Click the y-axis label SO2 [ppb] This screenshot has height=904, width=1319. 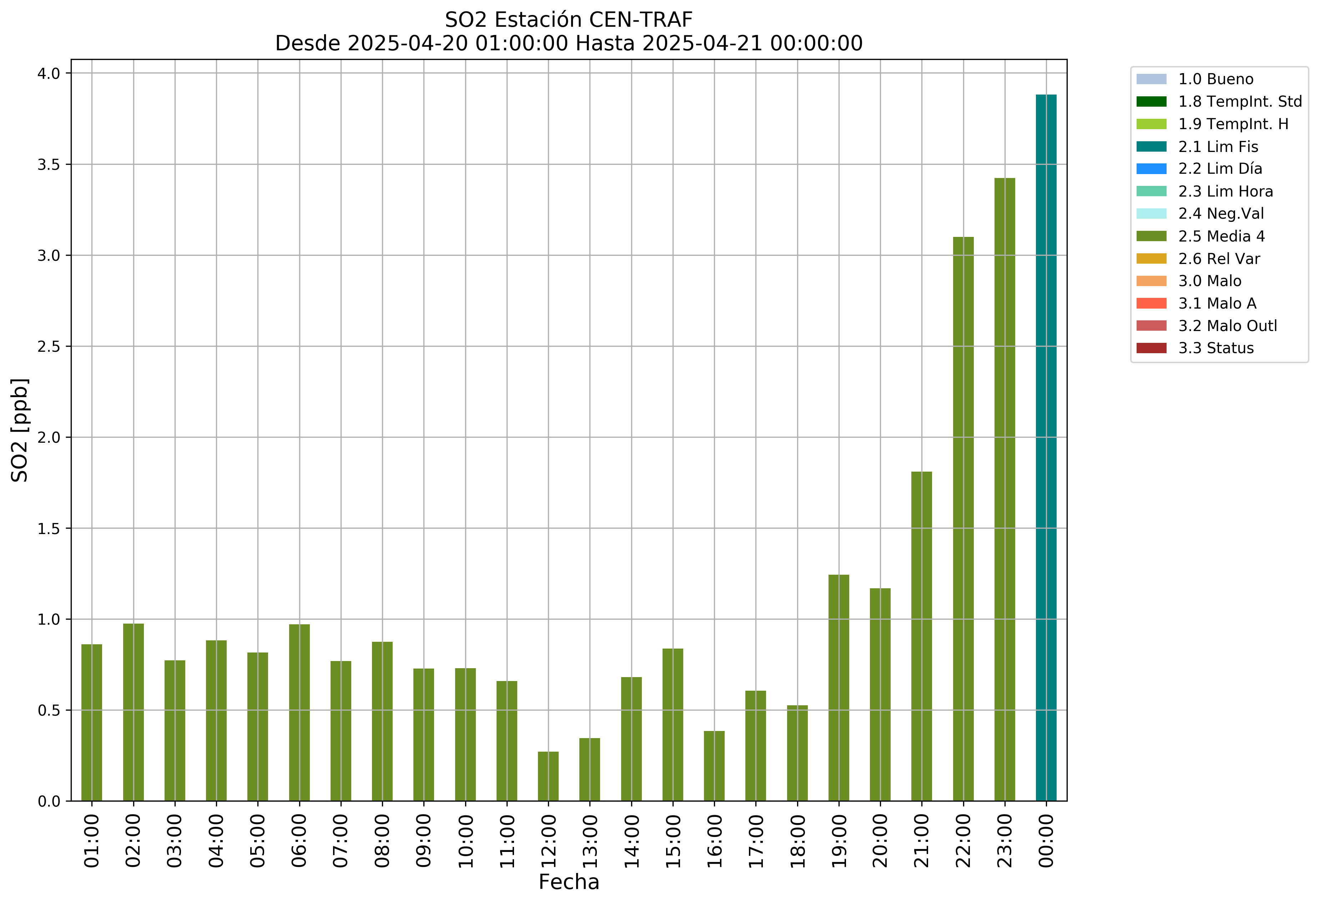[20, 431]
